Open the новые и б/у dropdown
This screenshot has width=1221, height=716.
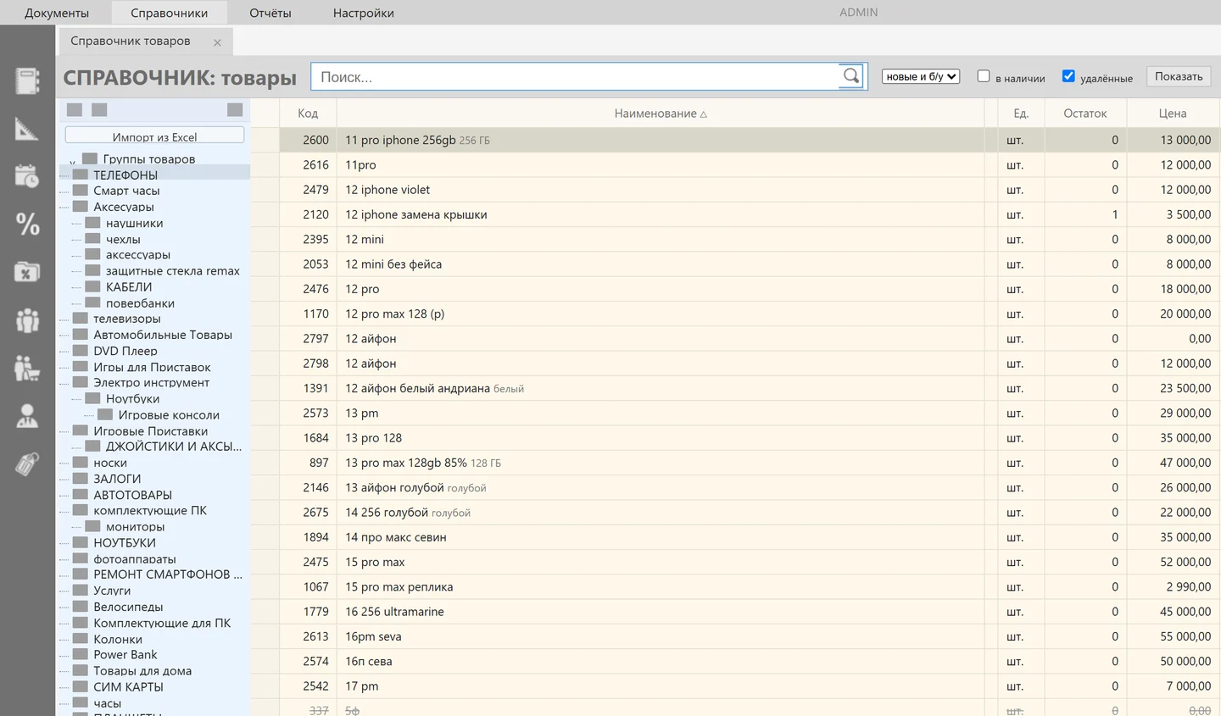[921, 76]
